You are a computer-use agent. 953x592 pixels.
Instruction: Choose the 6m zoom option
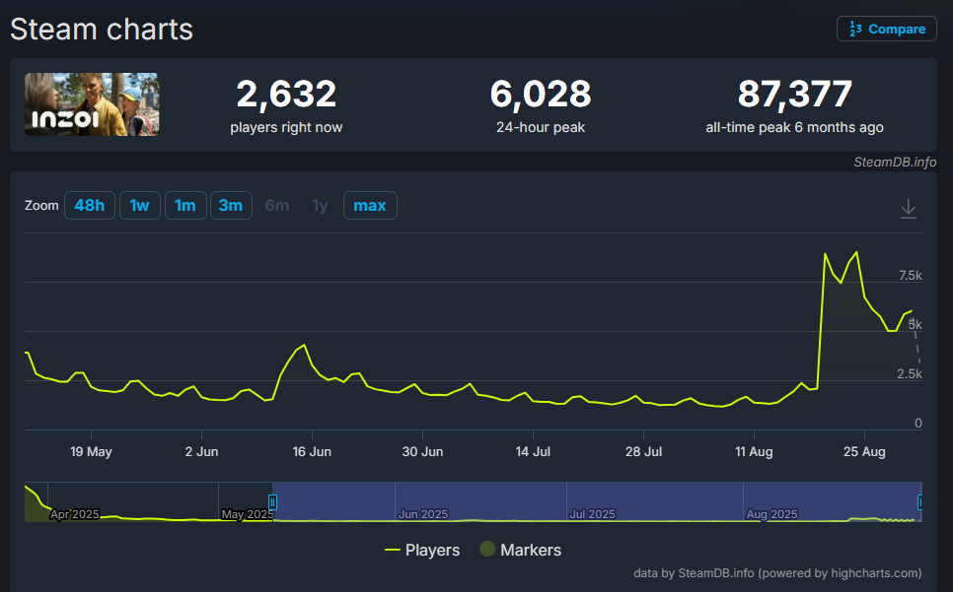(x=277, y=206)
